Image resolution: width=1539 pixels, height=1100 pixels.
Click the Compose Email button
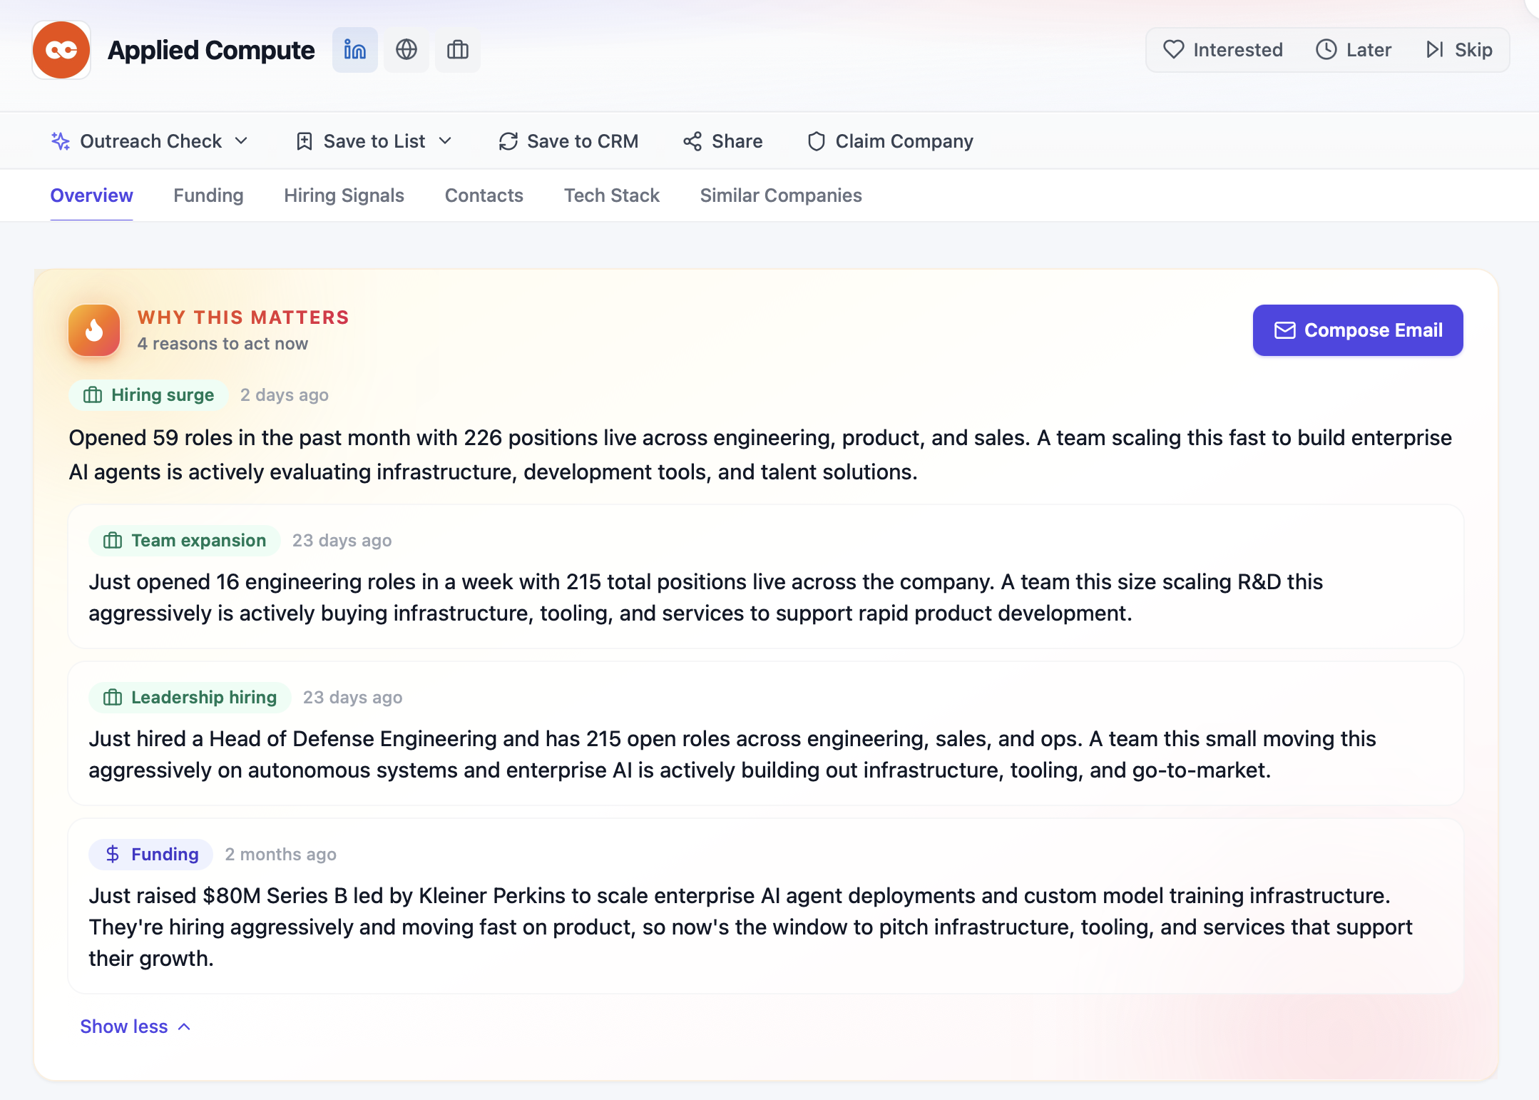tap(1358, 330)
